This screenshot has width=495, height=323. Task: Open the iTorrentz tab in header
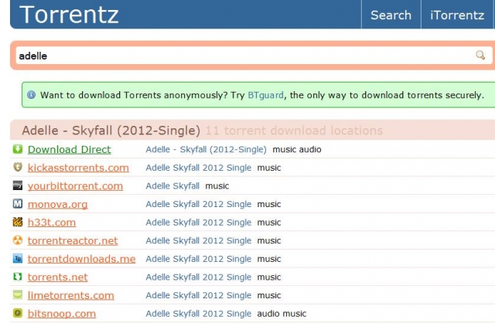pyautogui.click(x=457, y=15)
